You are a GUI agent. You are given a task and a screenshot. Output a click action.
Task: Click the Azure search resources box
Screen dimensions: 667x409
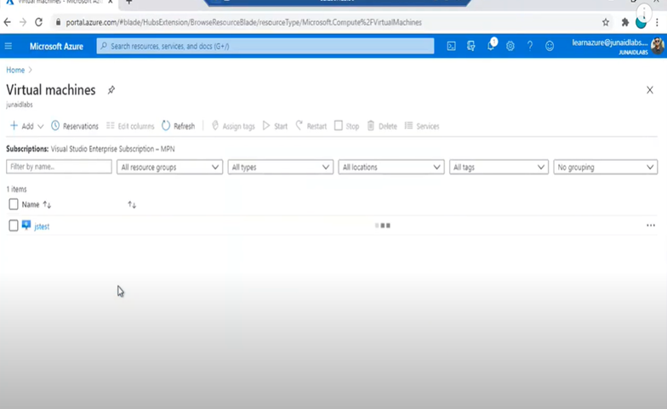265,46
